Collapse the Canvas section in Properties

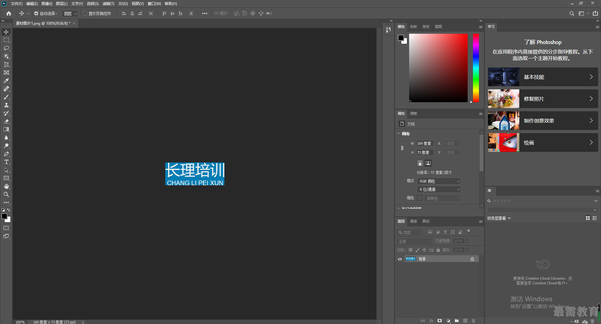(x=398, y=133)
